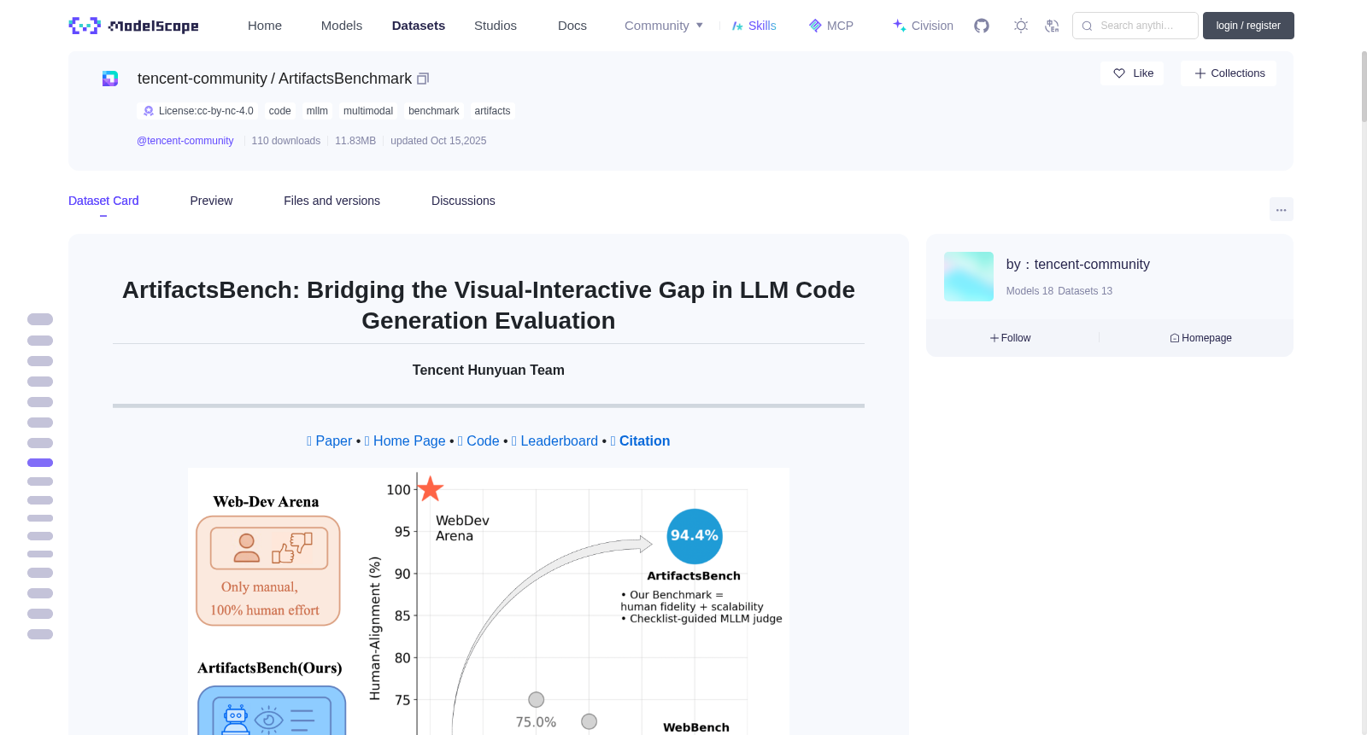Click the heart Like icon

click(x=1119, y=73)
